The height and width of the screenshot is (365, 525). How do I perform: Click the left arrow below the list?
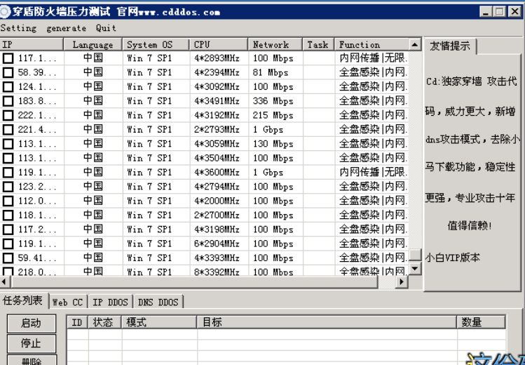[x=5, y=281]
